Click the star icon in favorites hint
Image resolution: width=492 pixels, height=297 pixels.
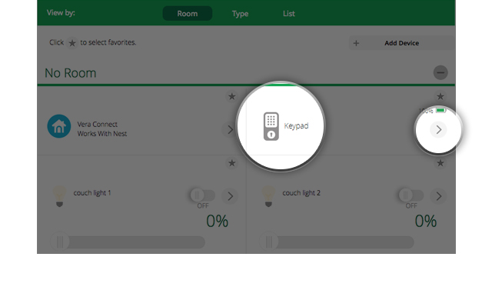(x=72, y=43)
